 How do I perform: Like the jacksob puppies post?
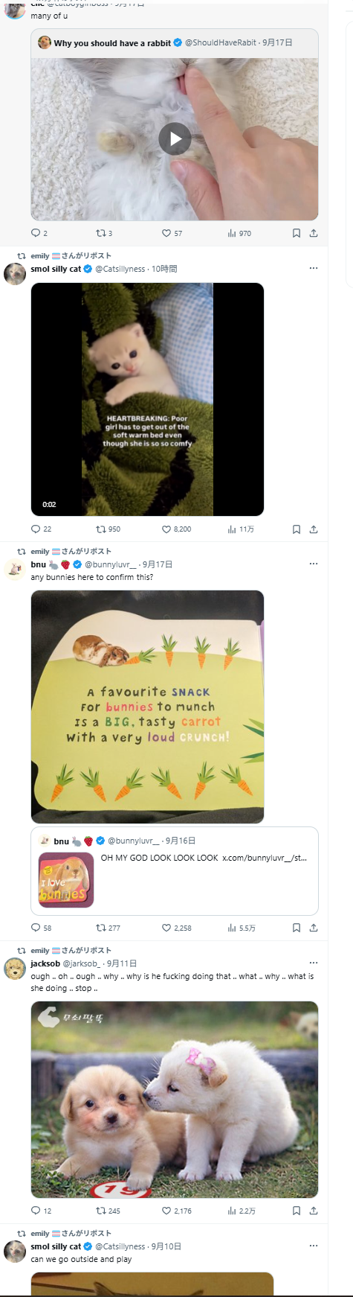point(177,1211)
